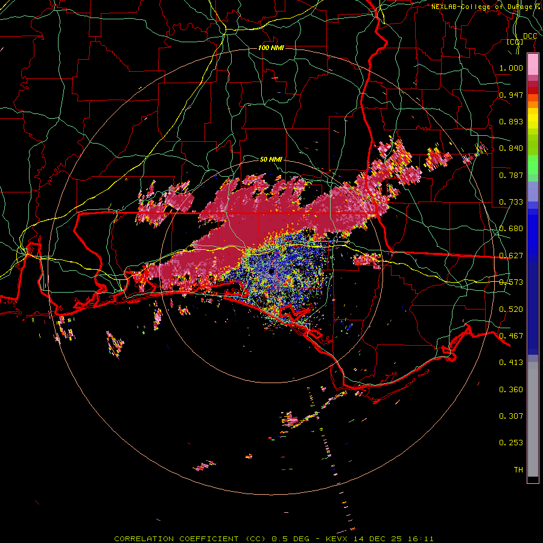Click the lavender segment of the color bar
This screenshot has width=543, height=543.
point(533,191)
